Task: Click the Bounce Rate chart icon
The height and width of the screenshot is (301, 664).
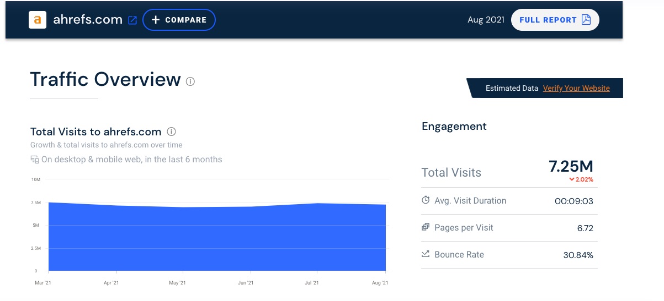Action: (x=426, y=254)
